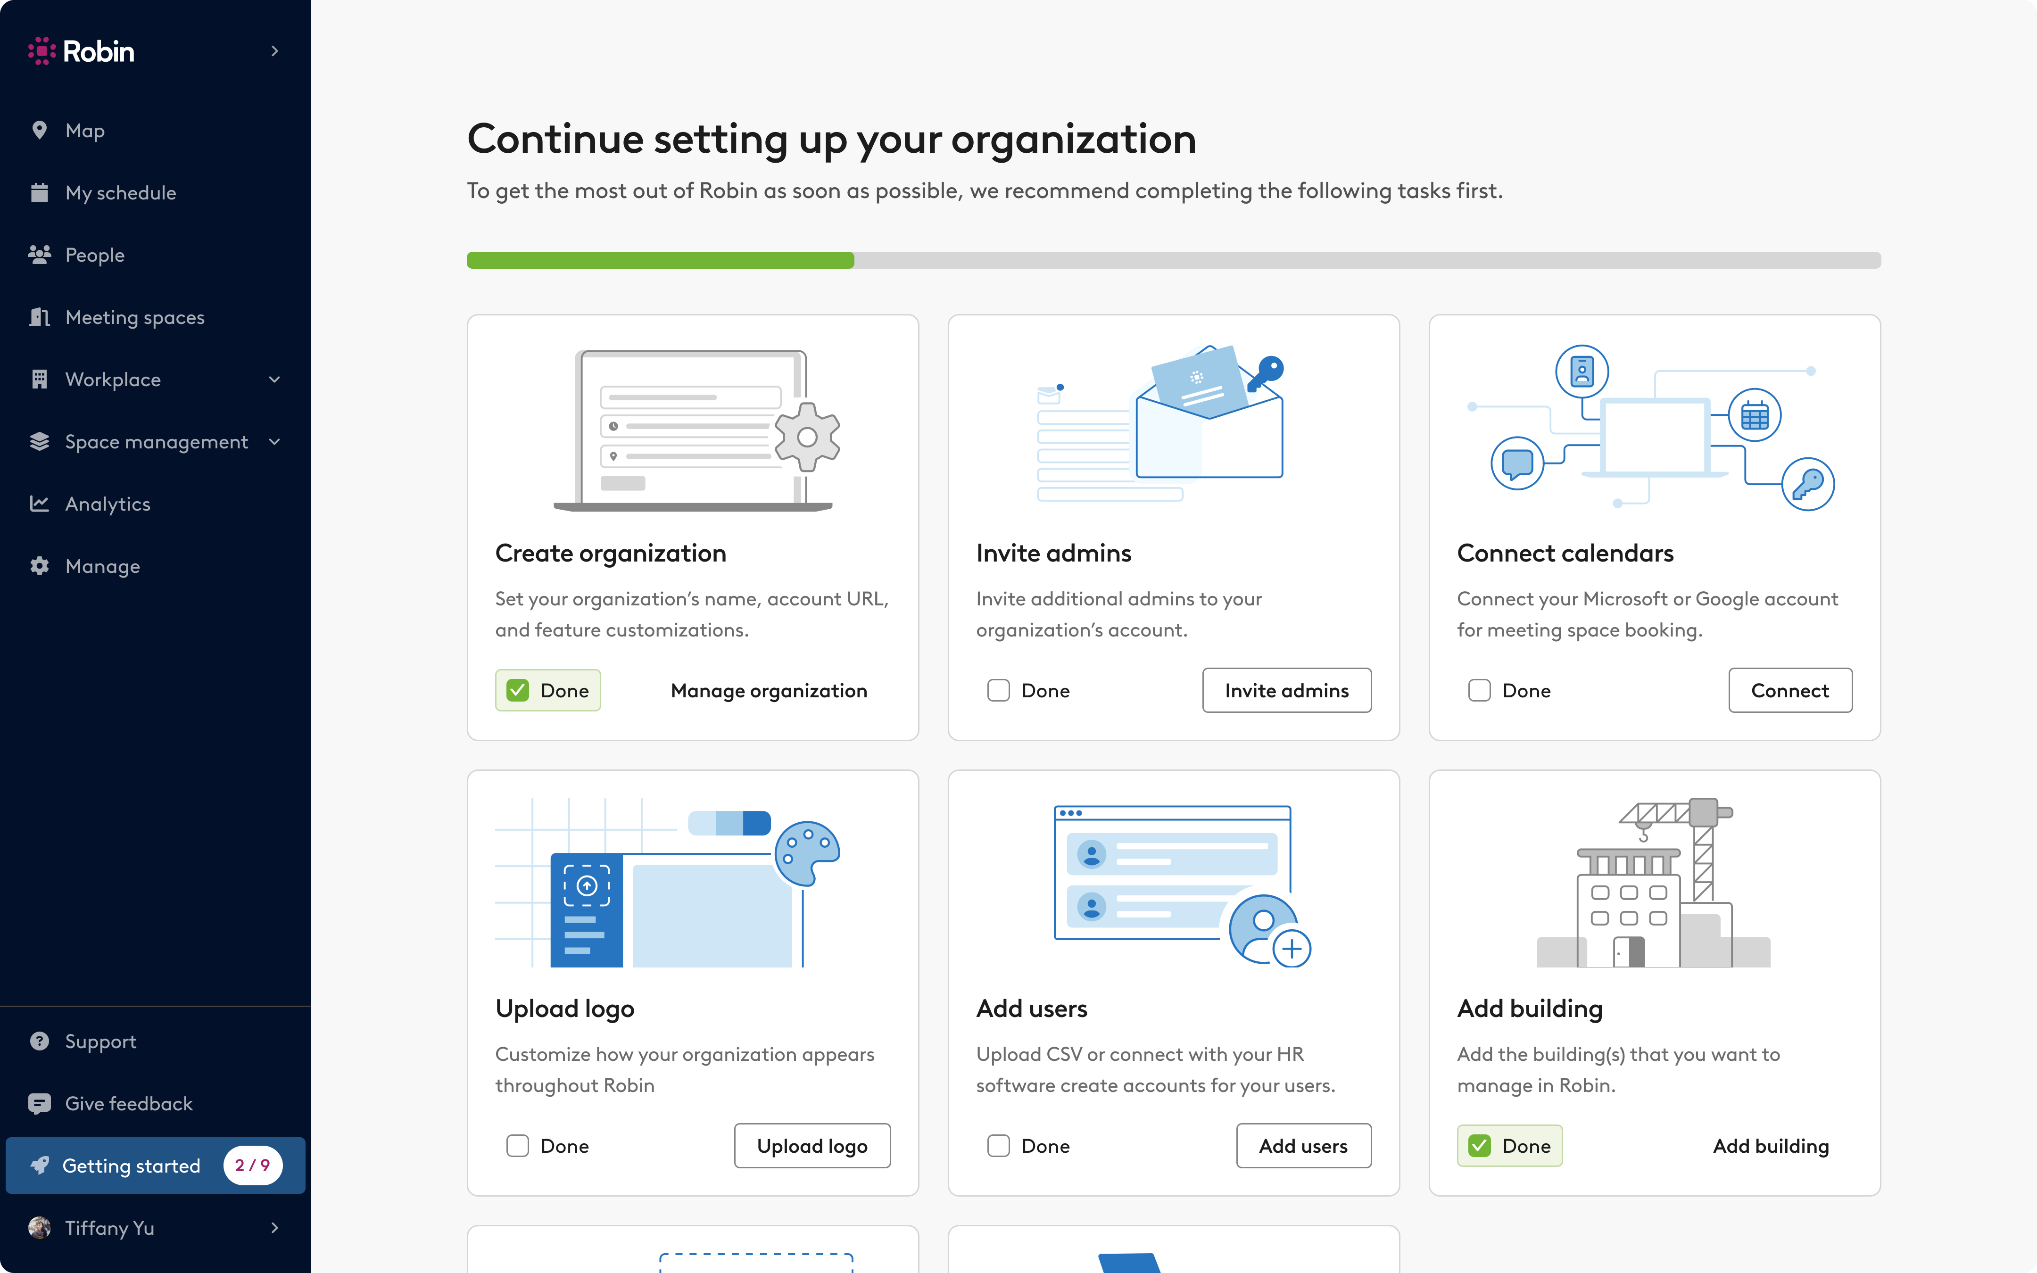Click the Invite admins envelope illustration
The height and width of the screenshot is (1273, 2037).
(1161, 422)
